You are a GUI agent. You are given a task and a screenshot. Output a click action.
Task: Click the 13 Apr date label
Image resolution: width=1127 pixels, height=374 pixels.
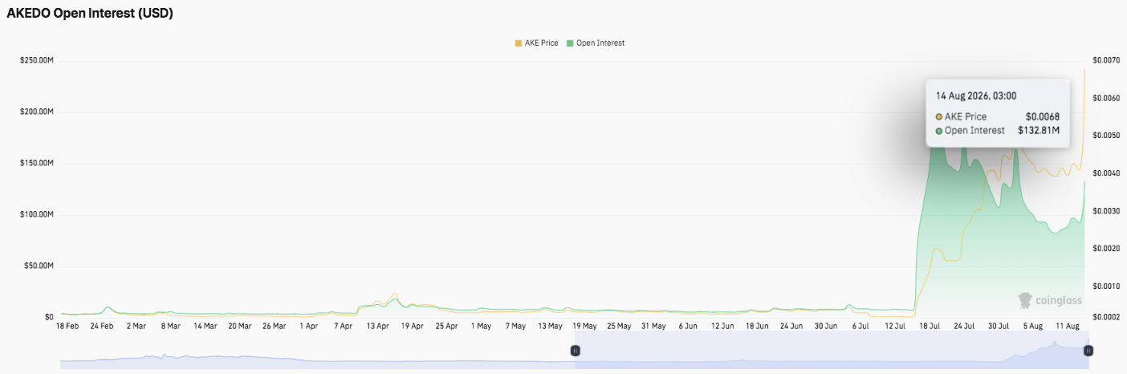click(377, 327)
